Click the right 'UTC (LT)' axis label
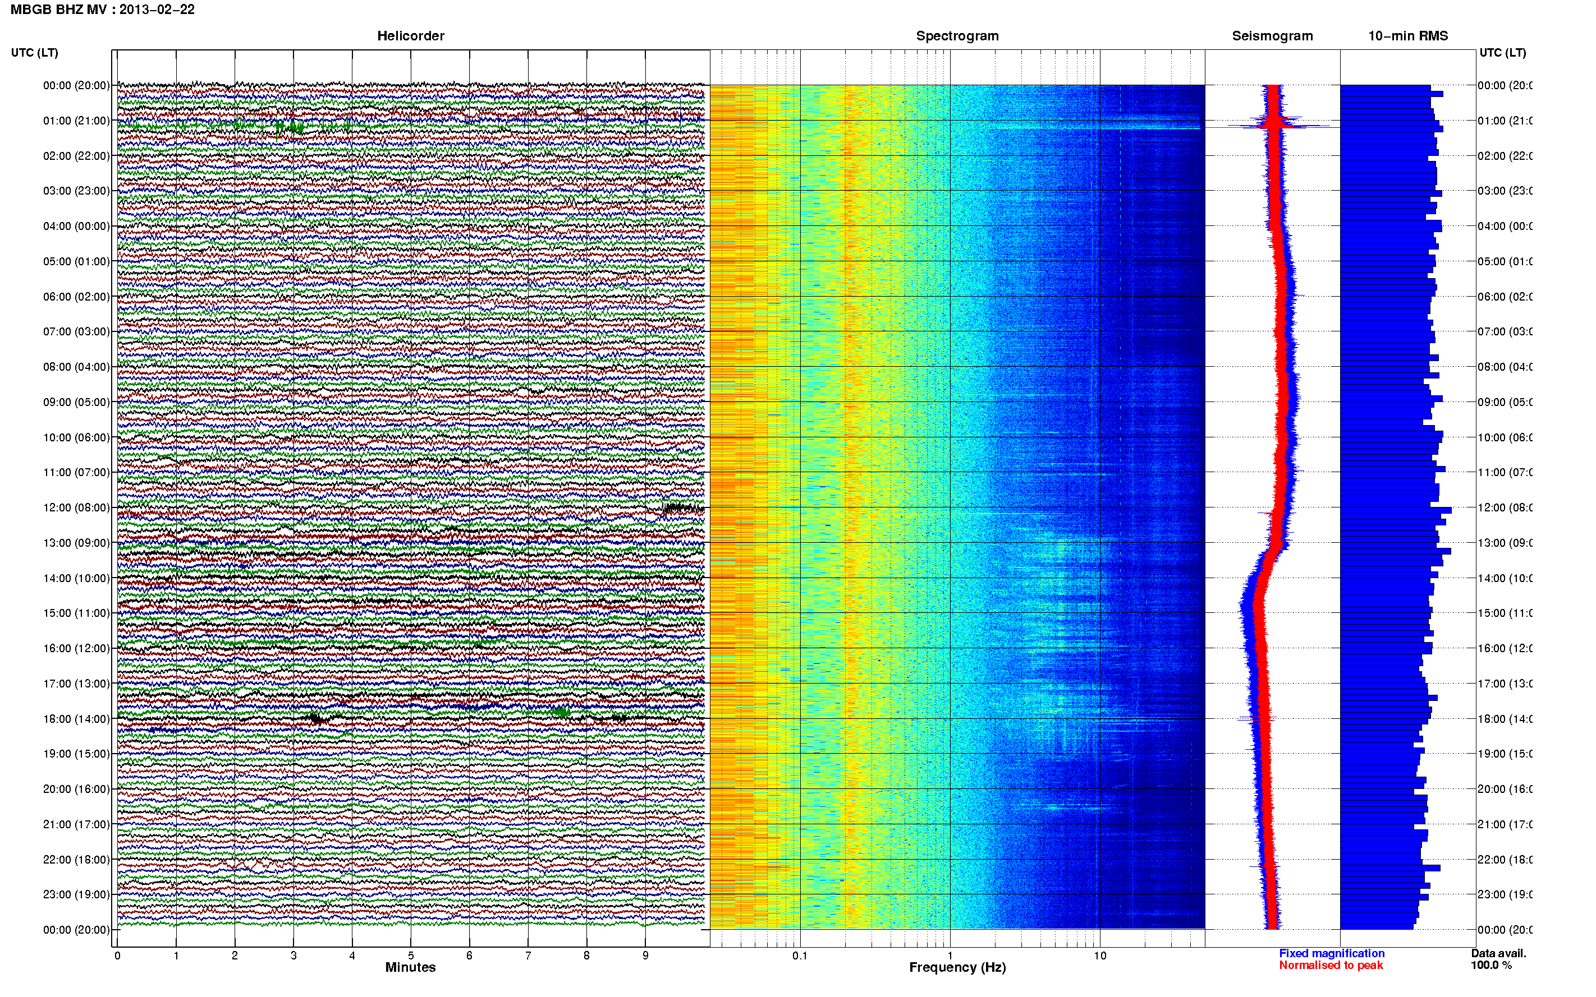Screen dimensions: 1596x997 (x=1502, y=53)
